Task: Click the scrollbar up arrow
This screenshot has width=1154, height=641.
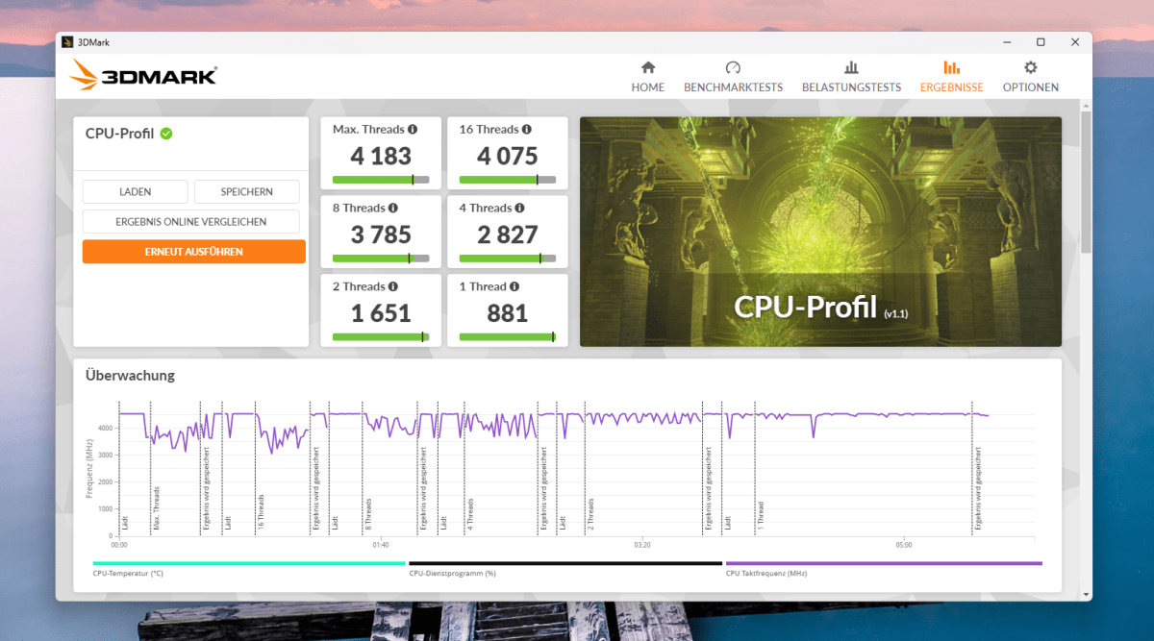Action: coord(1086,105)
